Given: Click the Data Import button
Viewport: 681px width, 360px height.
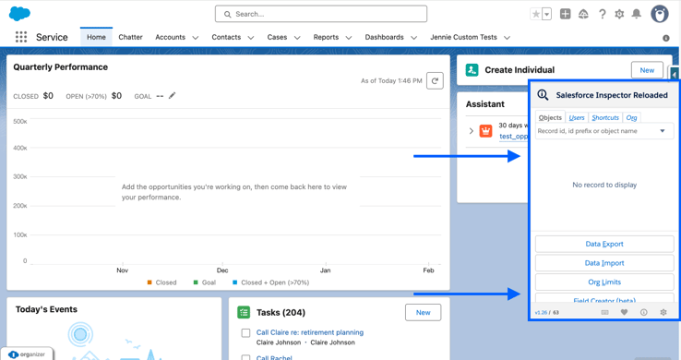Looking at the screenshot, I should click(604, 263).
